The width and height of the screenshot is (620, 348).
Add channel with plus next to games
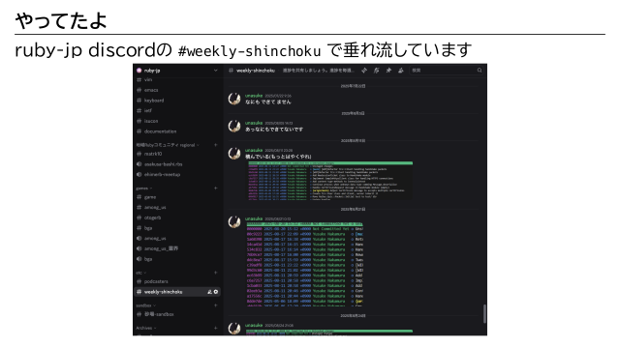click(x=215, y=188)
